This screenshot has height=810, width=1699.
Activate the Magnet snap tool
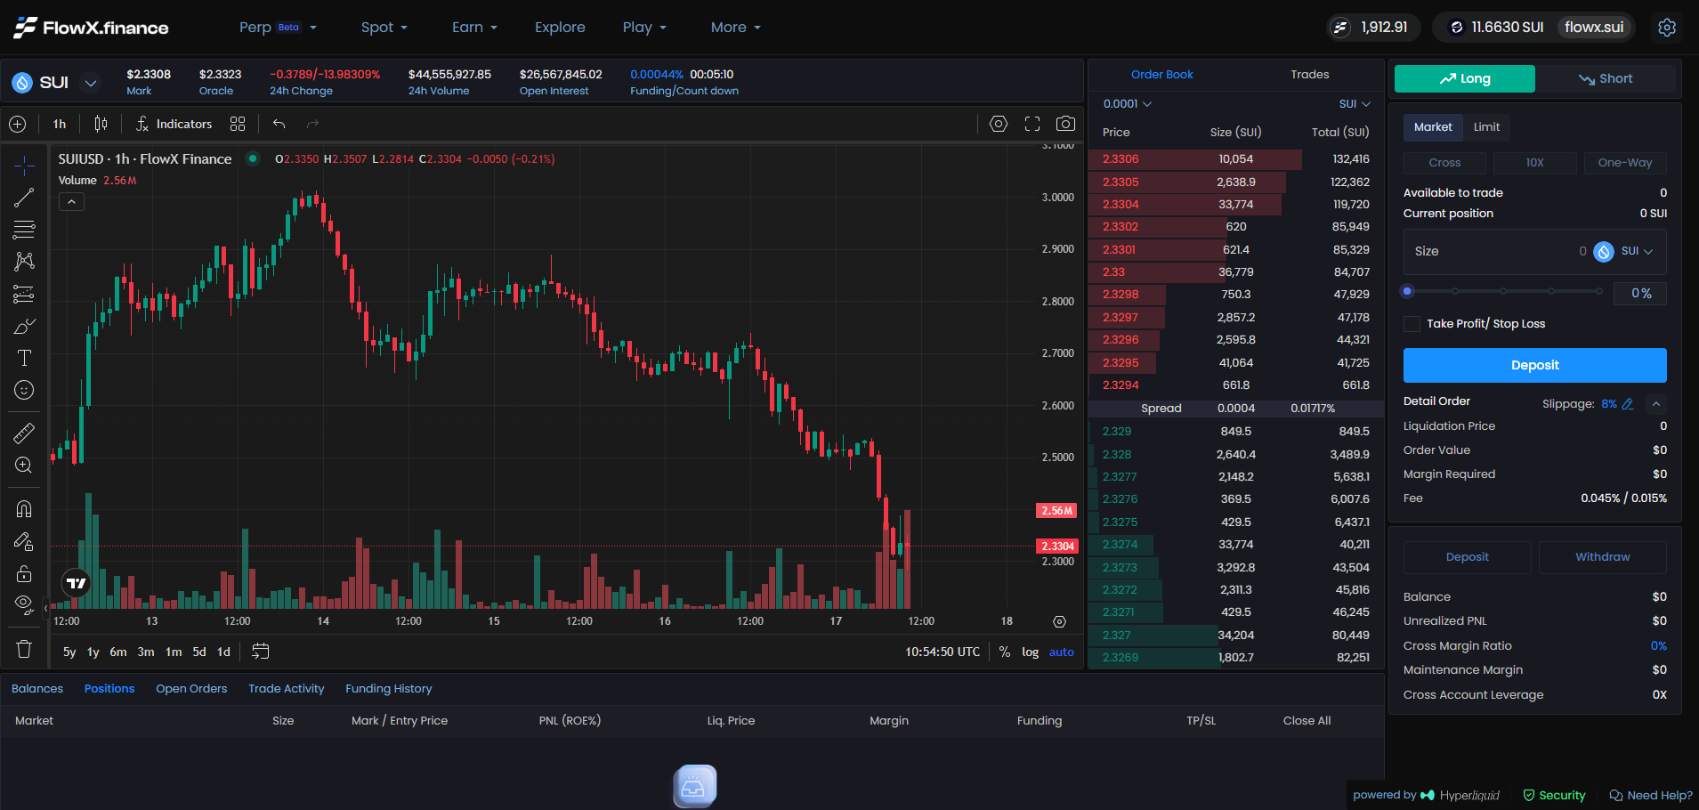click(x=24, y=508)
